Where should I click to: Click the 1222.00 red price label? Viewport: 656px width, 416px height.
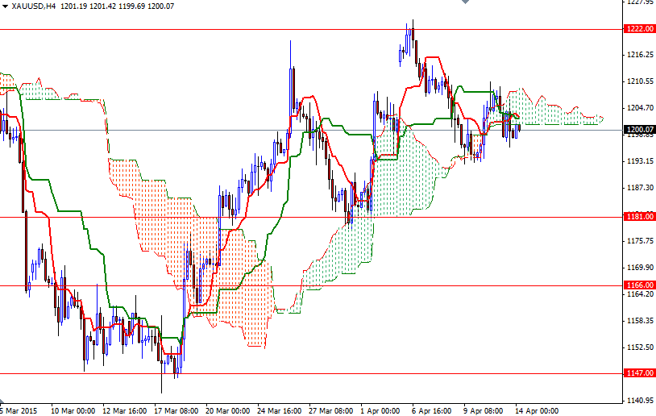pyautogui.click(x=638, y=29)
